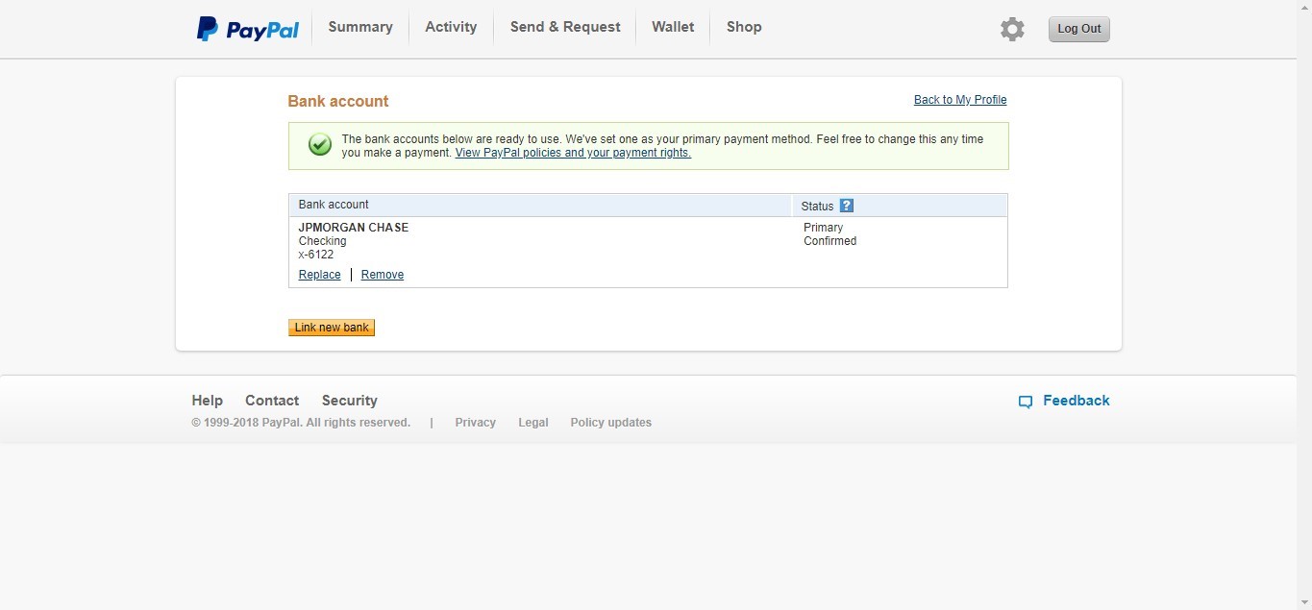The image size is (1312, 610).
Task: Click Contact in the footer
Action: [272, 401]
